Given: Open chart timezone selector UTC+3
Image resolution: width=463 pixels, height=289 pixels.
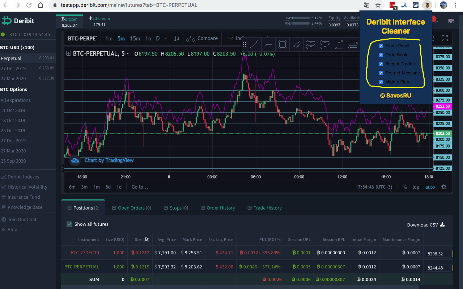Looking at the screenshot, I should pos(374,187).
